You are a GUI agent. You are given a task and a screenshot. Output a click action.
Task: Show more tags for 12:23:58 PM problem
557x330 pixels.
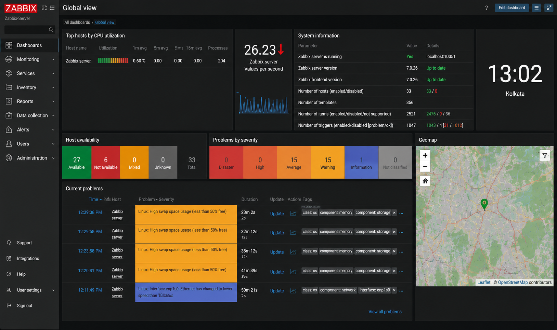(x=401, y=252)
